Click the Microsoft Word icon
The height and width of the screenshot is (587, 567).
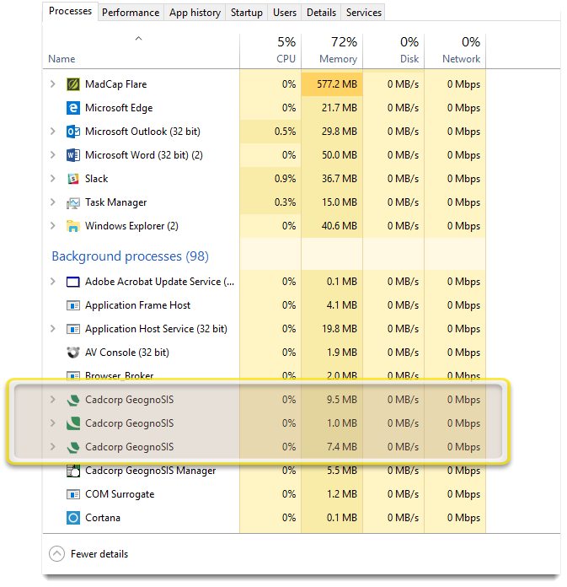point(72,155)
